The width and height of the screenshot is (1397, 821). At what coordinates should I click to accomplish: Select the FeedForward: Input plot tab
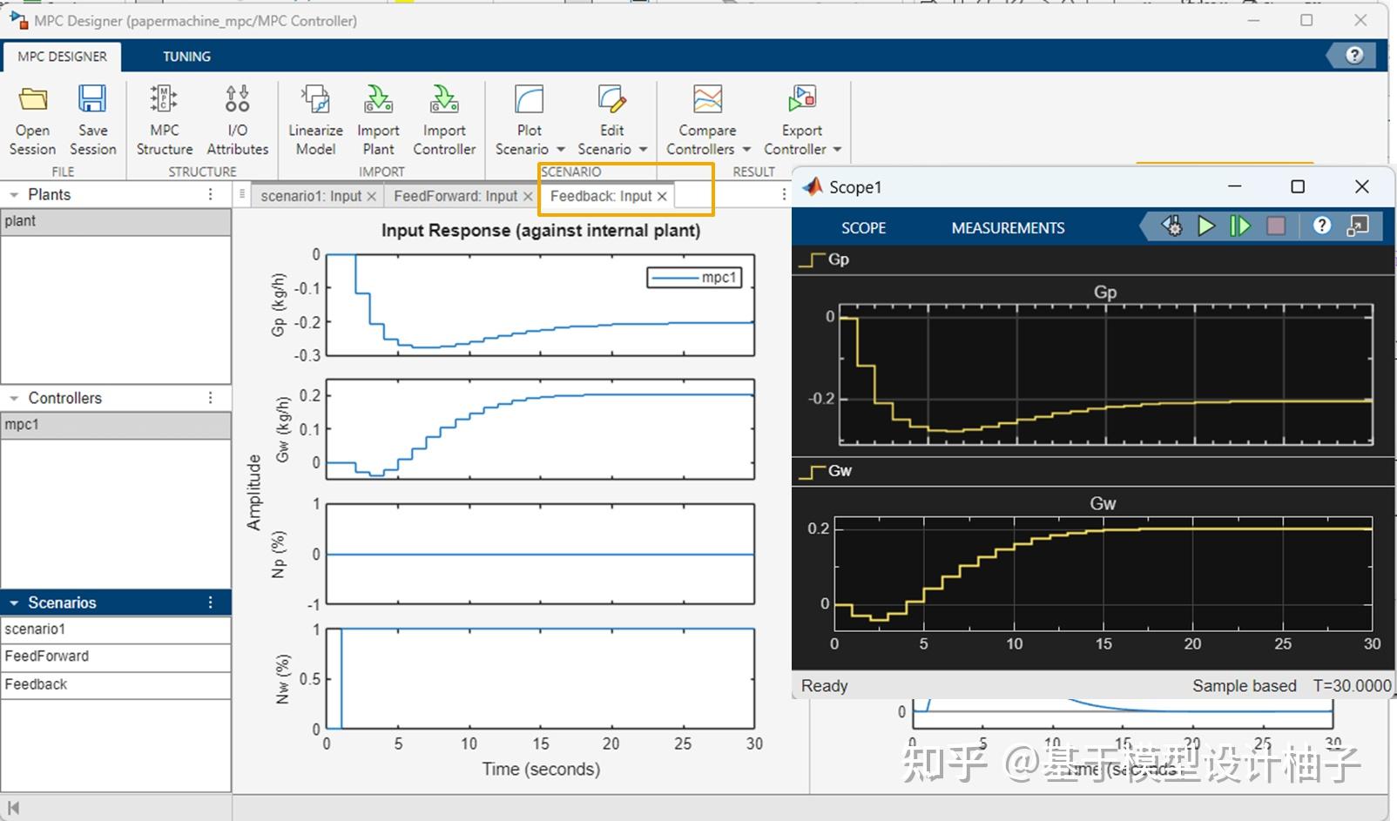[454, 196]
